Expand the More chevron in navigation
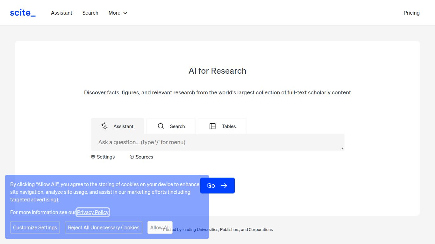The height and width of the screenshot is (244, 435). pos(125,13)
